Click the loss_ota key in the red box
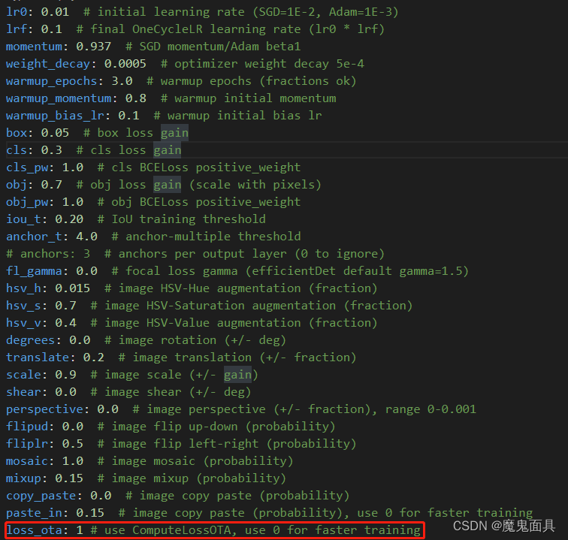 36,530
